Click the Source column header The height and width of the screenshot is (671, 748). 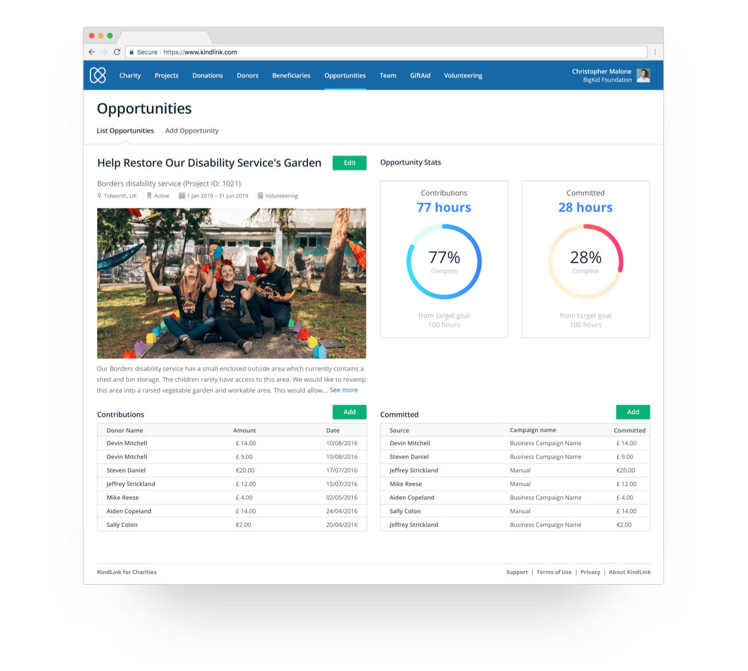click(399, 430)
